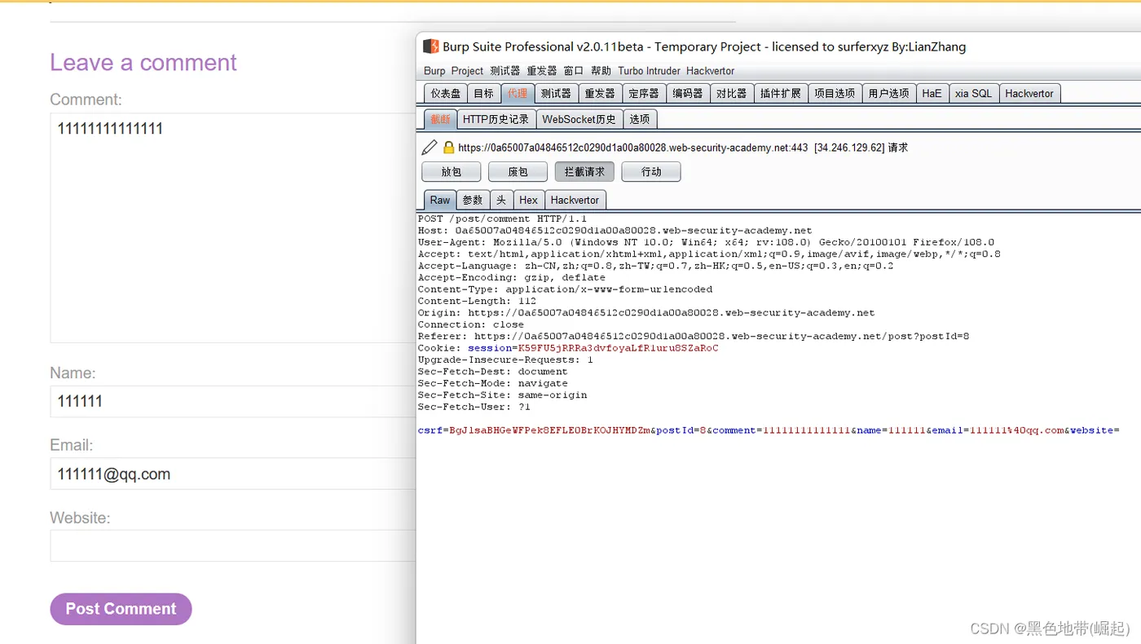
Task: Click the 放包 forward button
Action: point(451,172)
